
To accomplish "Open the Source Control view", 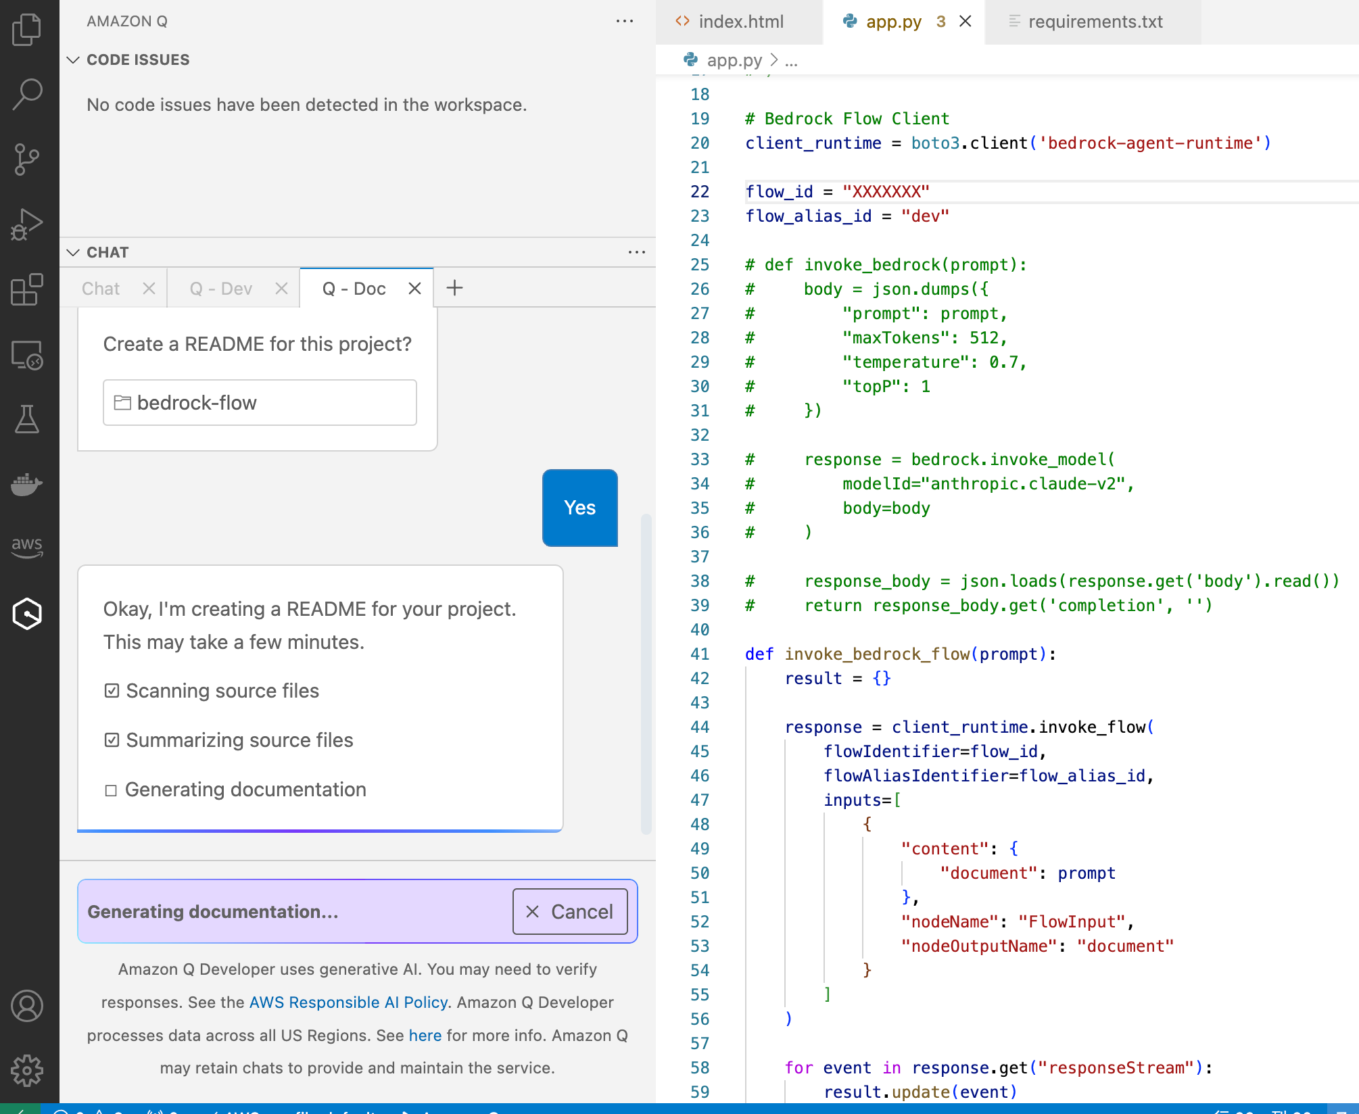I will tap(27, 160).
